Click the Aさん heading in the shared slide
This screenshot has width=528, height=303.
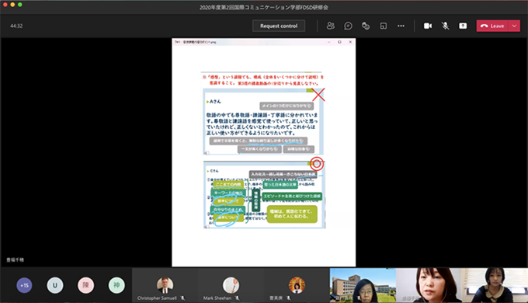[x=215, y=102]
